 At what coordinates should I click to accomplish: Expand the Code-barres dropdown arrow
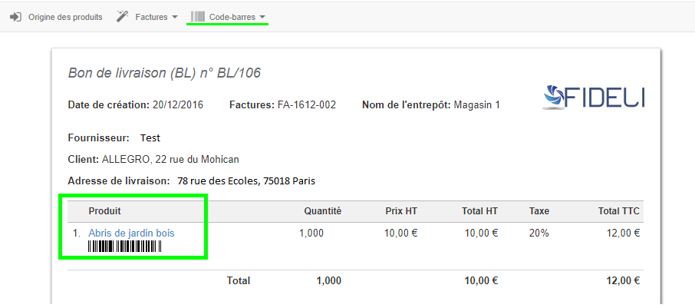pos(263,17)
